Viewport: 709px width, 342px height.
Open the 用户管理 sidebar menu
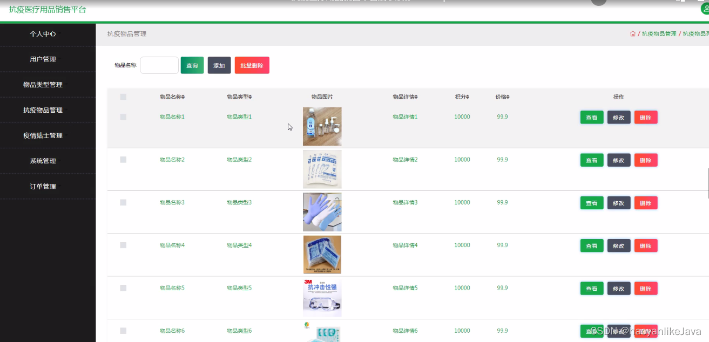coord(43,59)
